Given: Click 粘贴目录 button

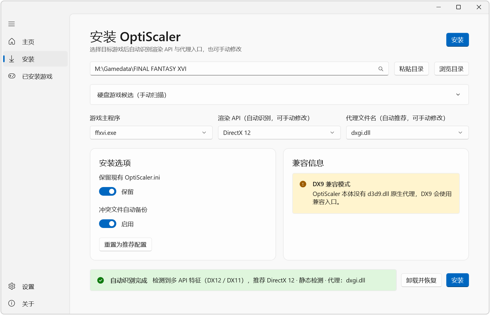Looking at the screenshot, I should [411, 69].
